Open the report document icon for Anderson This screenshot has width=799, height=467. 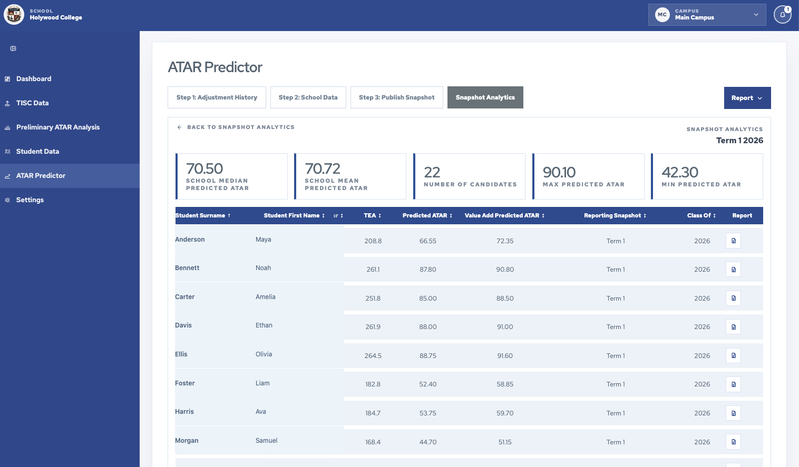[734, 241]
